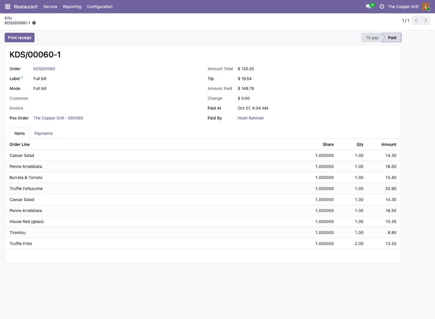Click the record pager 1 / 1

pyautogui.click(x=406, y=20)
